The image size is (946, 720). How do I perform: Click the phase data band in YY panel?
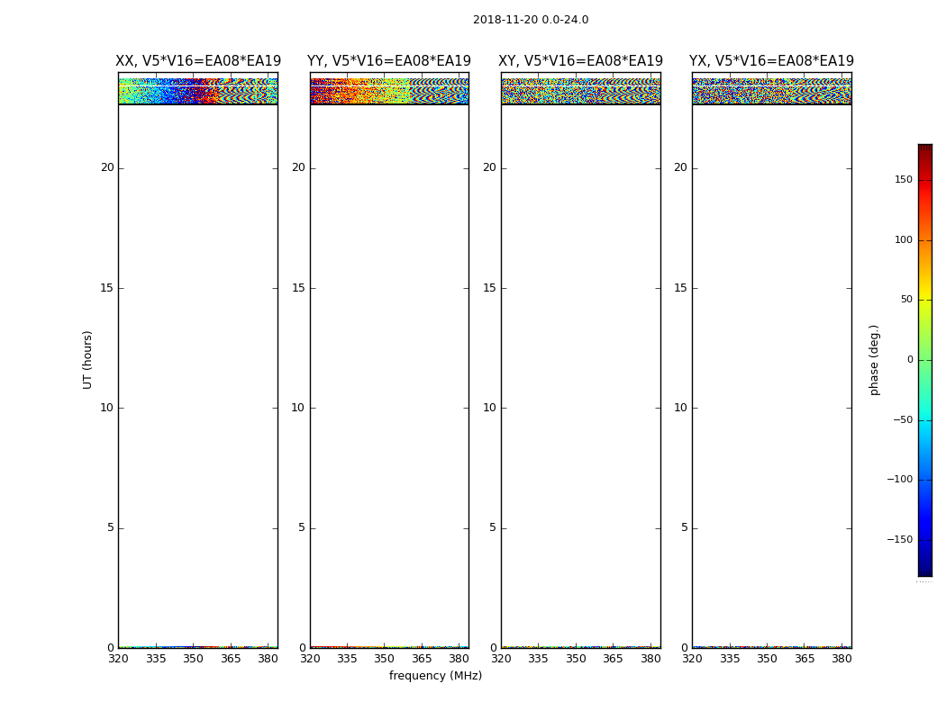389,91
